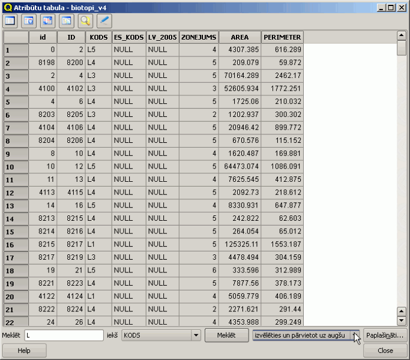Viewport: 410px width, 360px height.
Task: Click AREA cell 1725.06
Action: (x=240, y=101)
